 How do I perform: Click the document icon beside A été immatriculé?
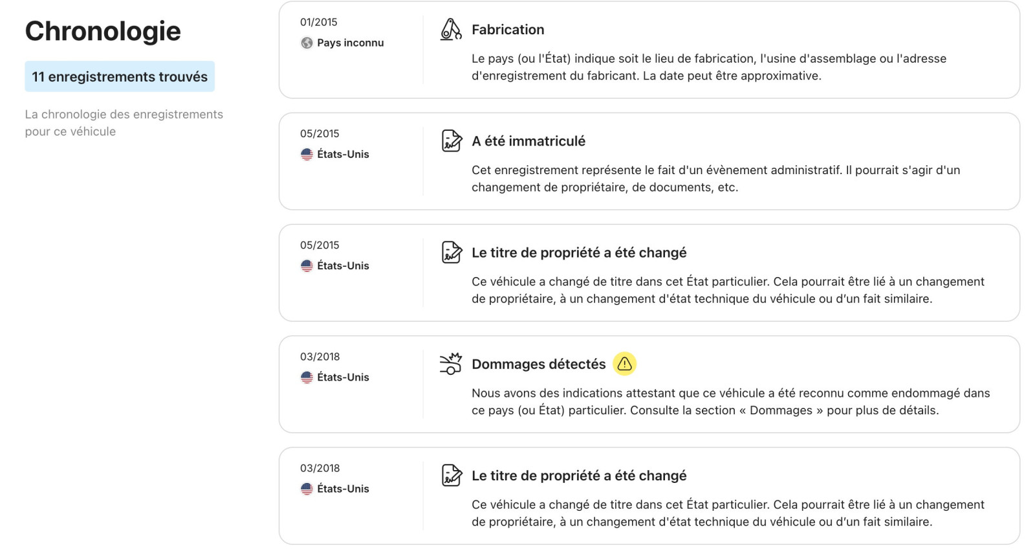[452, 140]
